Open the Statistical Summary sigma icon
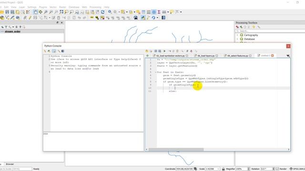Screen dimensions: 305x171 [159, 12]
